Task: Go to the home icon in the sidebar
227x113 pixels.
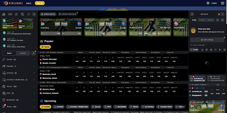Action: (x=4, y=14)
